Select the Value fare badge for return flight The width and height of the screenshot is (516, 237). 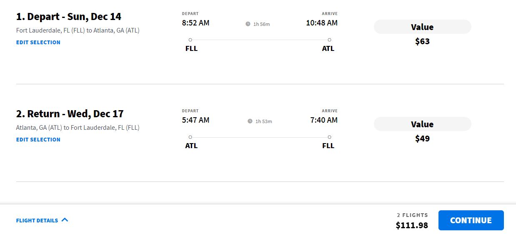point(422,124)
